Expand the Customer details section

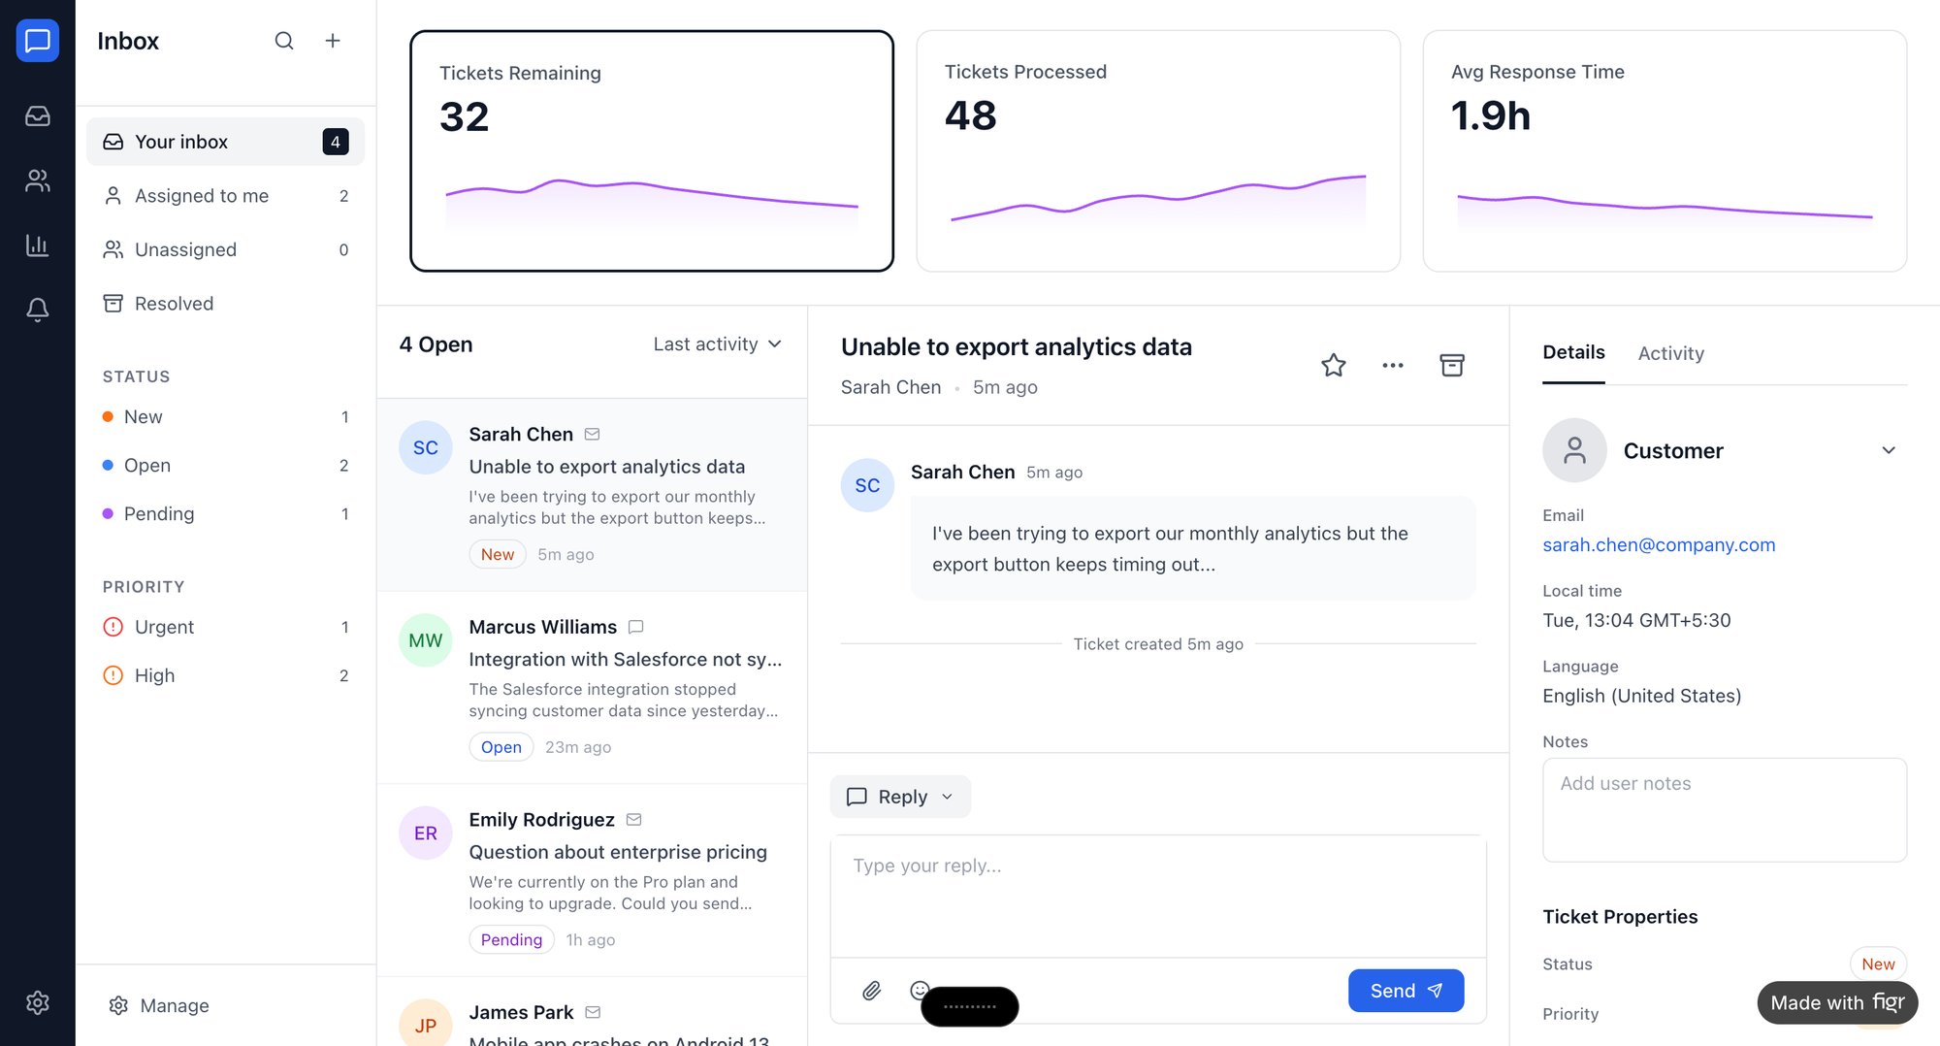pyautogui.click(x=1888, y=450)
